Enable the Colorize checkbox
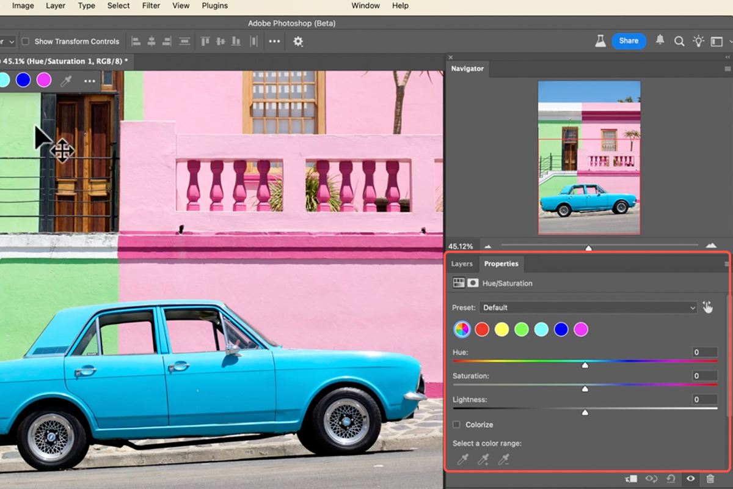The image size is (733, 489). coord(455,424)
